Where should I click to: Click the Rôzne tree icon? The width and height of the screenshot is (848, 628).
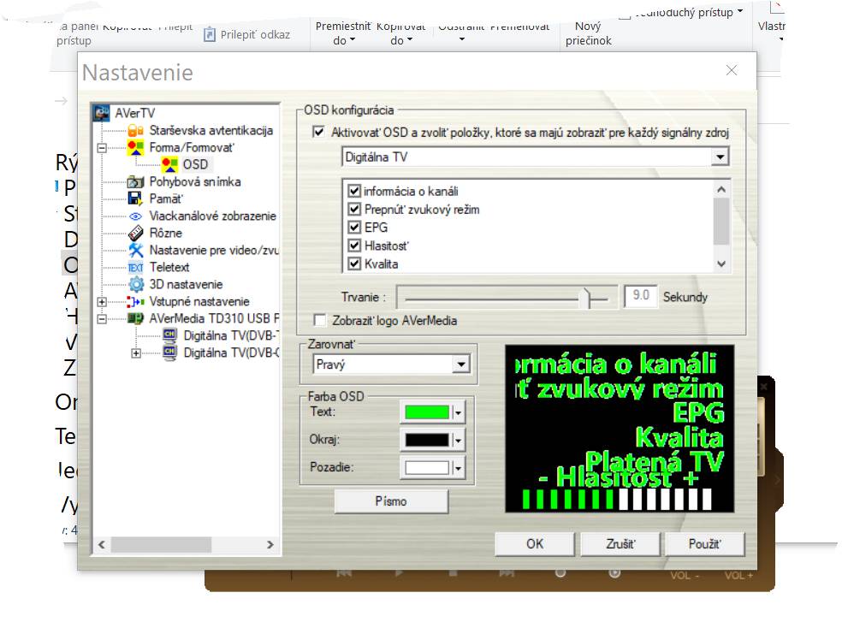(136, 233)
